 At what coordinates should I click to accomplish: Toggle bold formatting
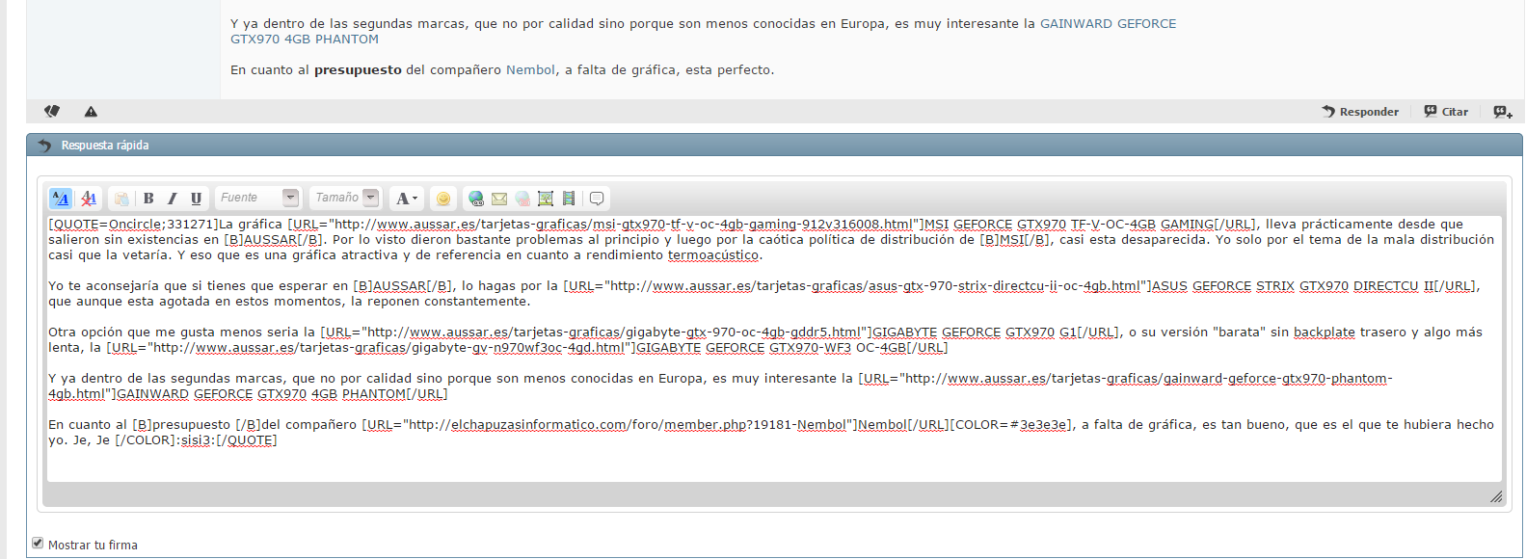[148, 199]
